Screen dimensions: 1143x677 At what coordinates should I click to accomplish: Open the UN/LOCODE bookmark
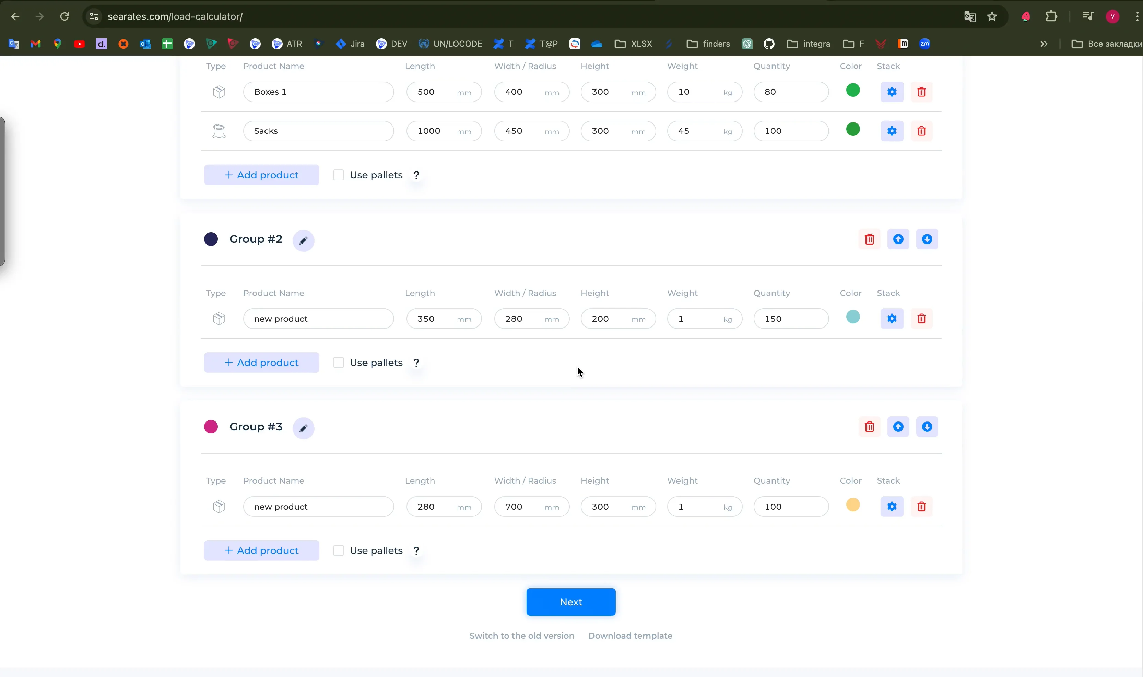[450, 44]
